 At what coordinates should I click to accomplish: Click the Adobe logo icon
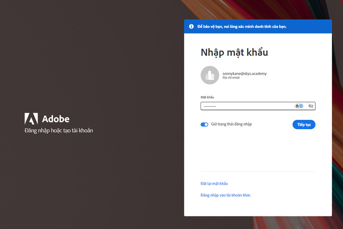pyautogui.click(x=31, y=119)
